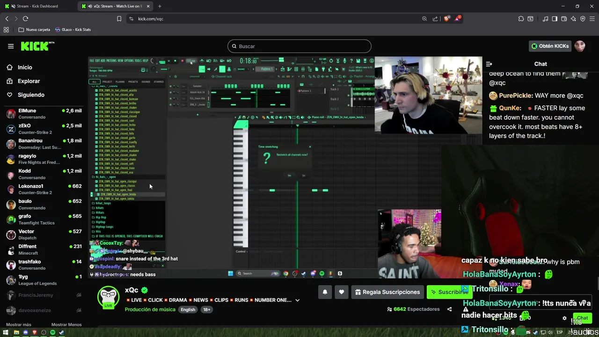Open the Brave Wallet icon
This screenshot has height=337, width=599.
[564, 19]
